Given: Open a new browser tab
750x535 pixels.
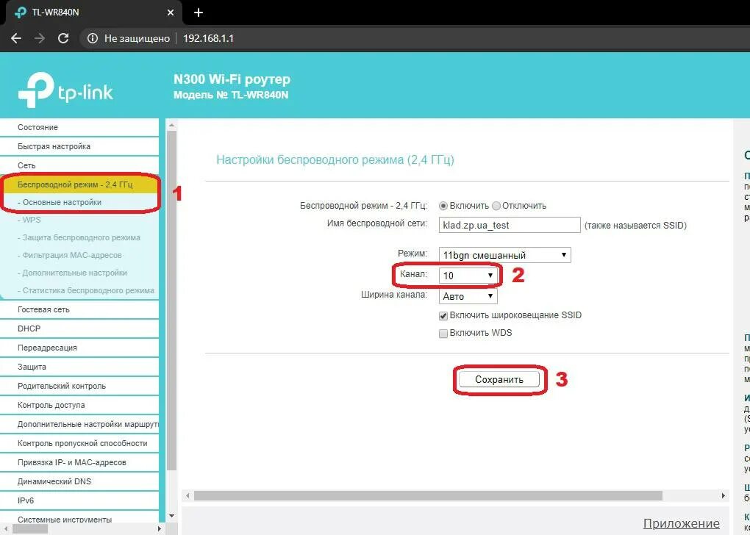Looking at the screenshot, I should pyautogui.click(x=199, y=13).
